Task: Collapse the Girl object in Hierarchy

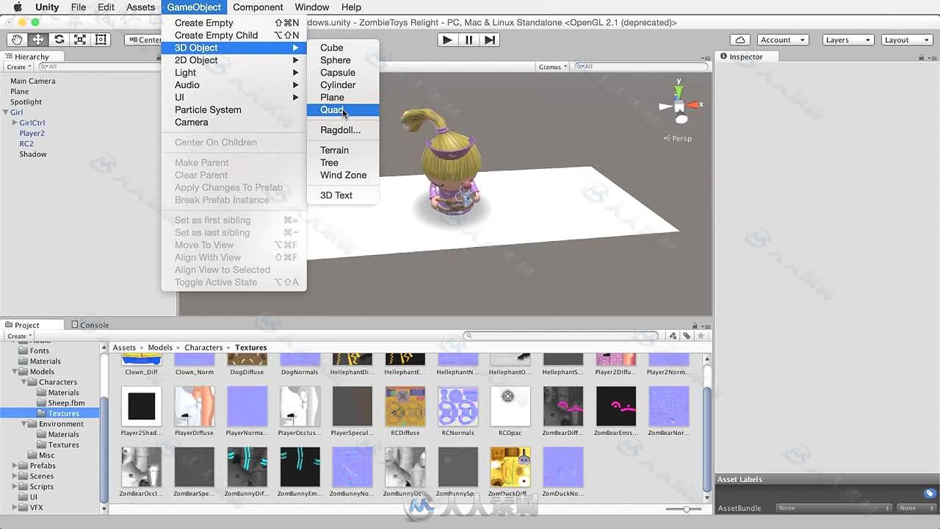Action: [6, 112]
